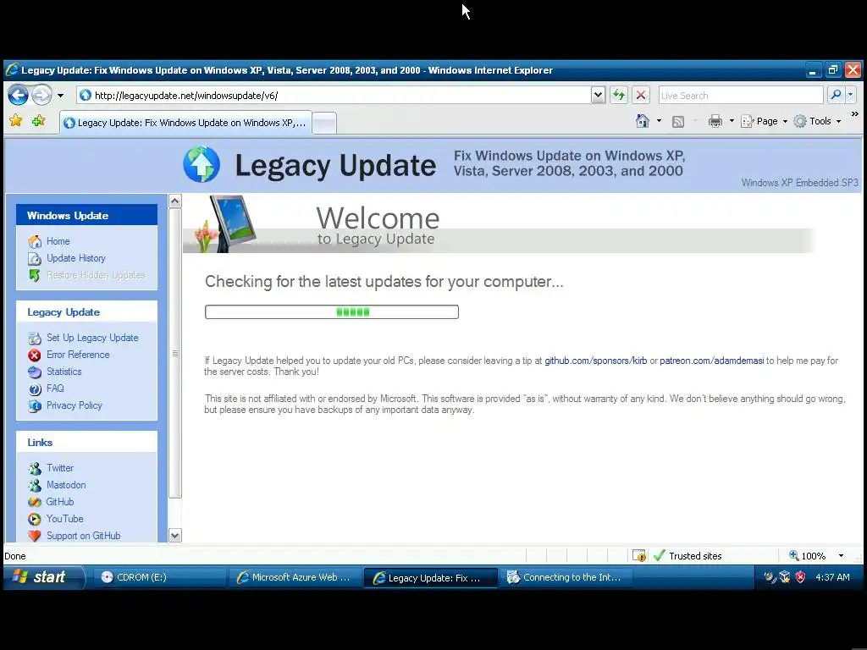Image resolution: width=867 pixels, height=650 pixels.
Task: Click the red Error Reference icon
Action: click(34, 355)
